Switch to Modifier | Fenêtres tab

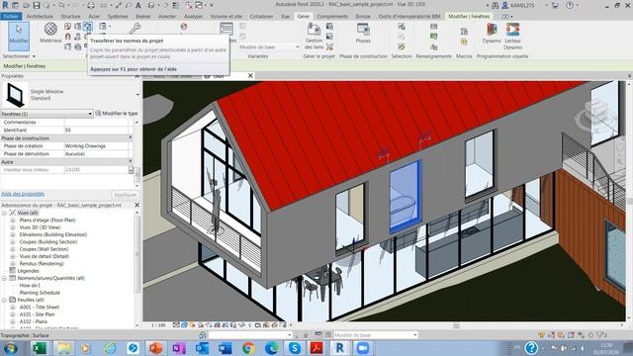pos(469,16)
